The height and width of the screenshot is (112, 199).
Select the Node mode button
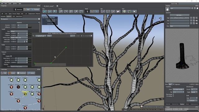pos(27,10)
